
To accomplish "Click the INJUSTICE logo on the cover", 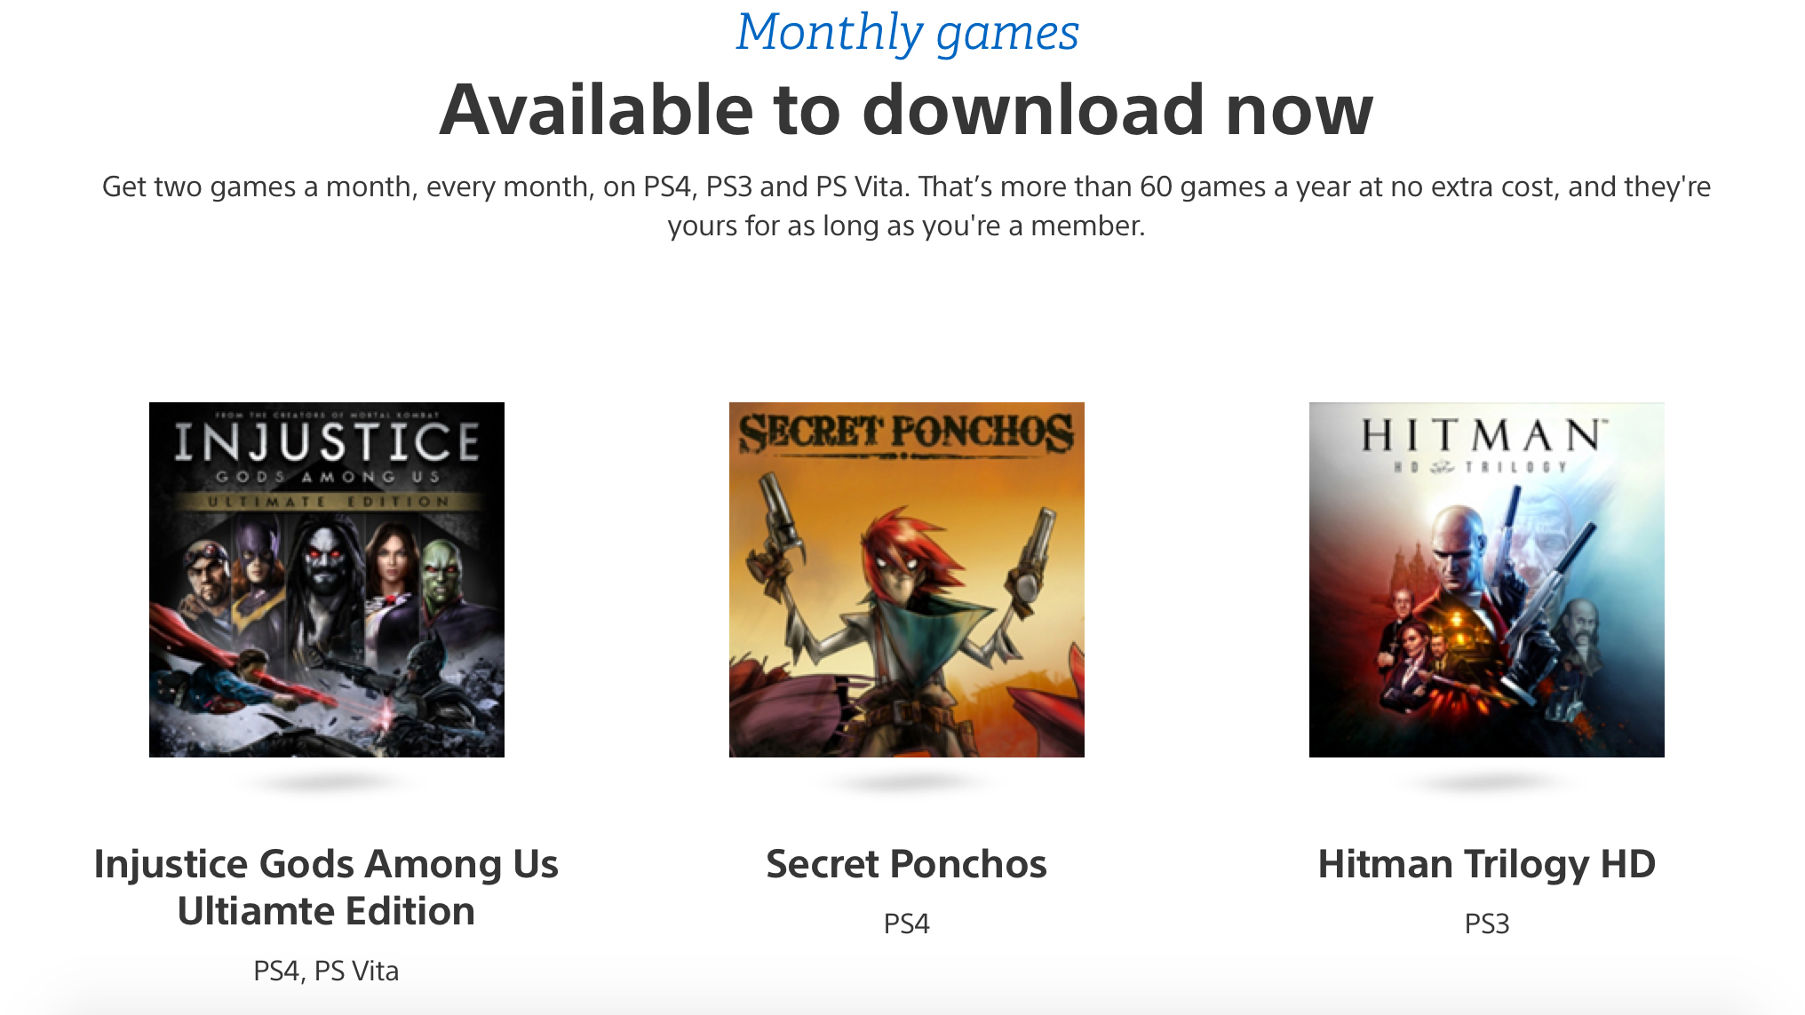I will (x=327, y=441).
